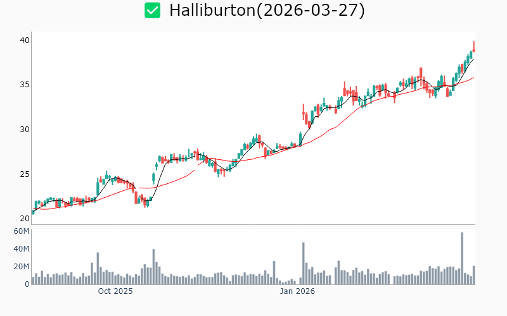This screenshot has width=507, height=316.
Task: Click the 20 price axis label
Action: (24, 219)
